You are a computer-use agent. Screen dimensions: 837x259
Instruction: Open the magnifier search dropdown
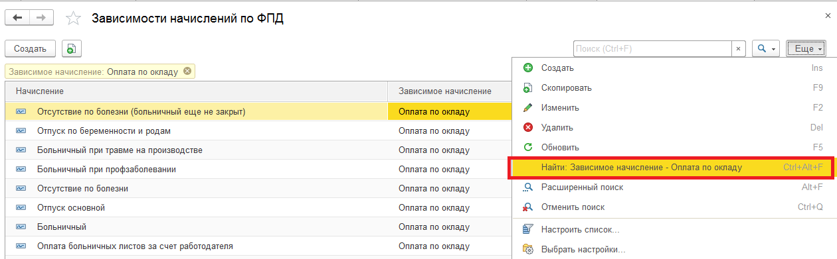pyautogui.click(x=765, y=48)
